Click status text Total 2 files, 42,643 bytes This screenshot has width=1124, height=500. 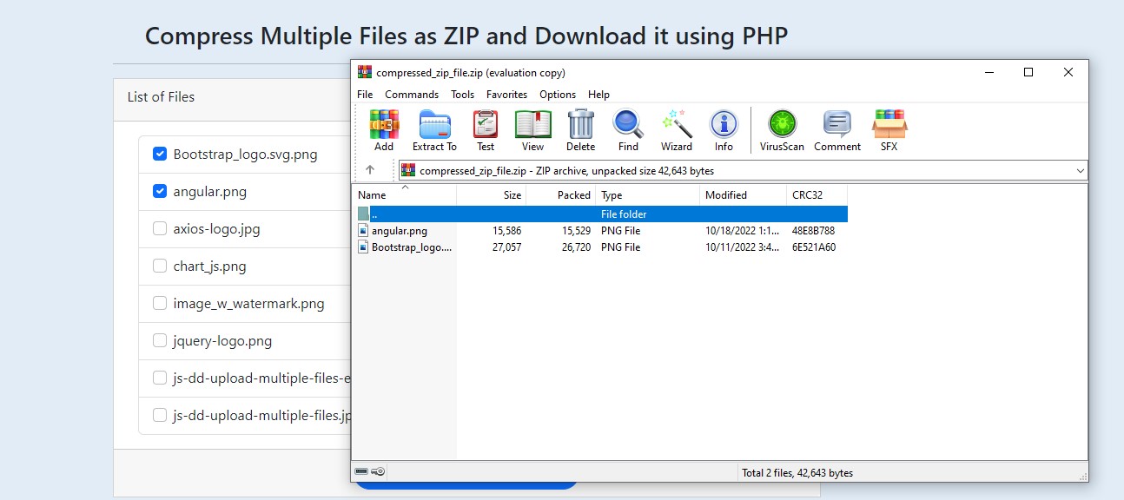797,473
